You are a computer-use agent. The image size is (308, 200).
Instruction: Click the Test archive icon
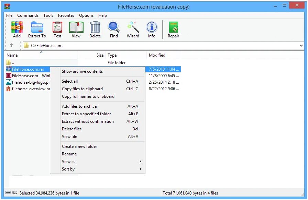click(57, 30)
